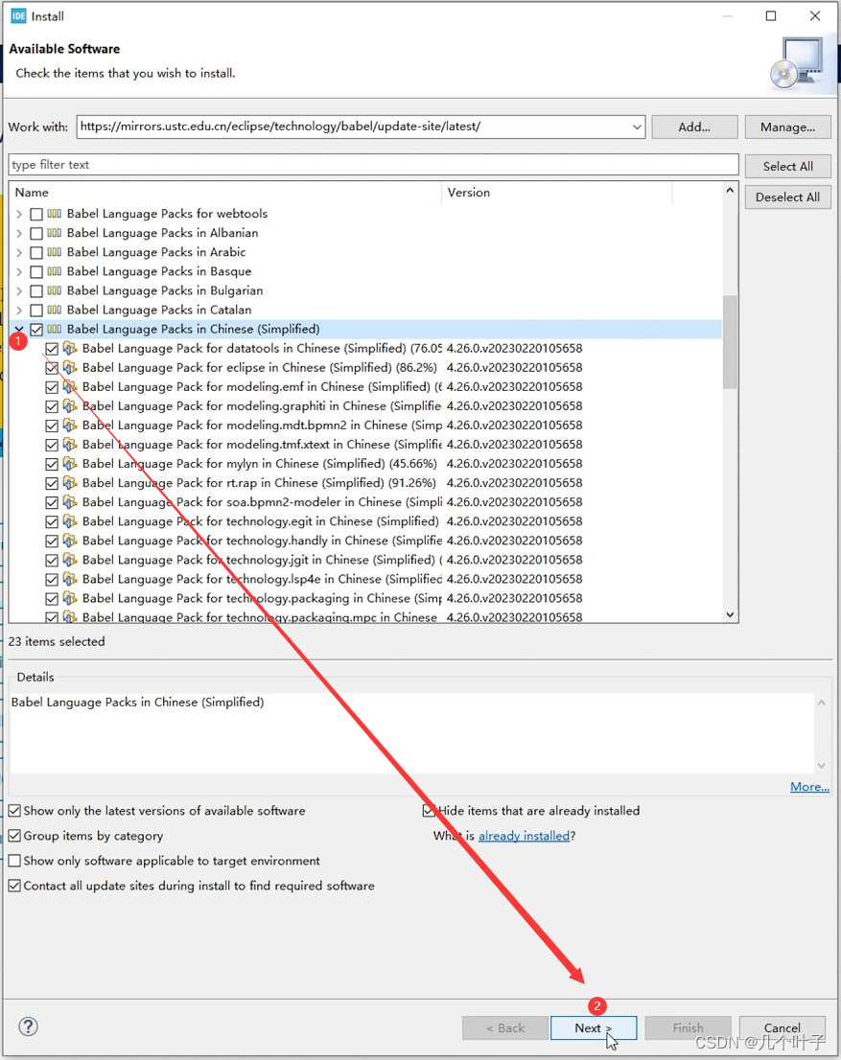Click the Details scroll down arrow
The image size is (841, 1060).
coord(822,766)
